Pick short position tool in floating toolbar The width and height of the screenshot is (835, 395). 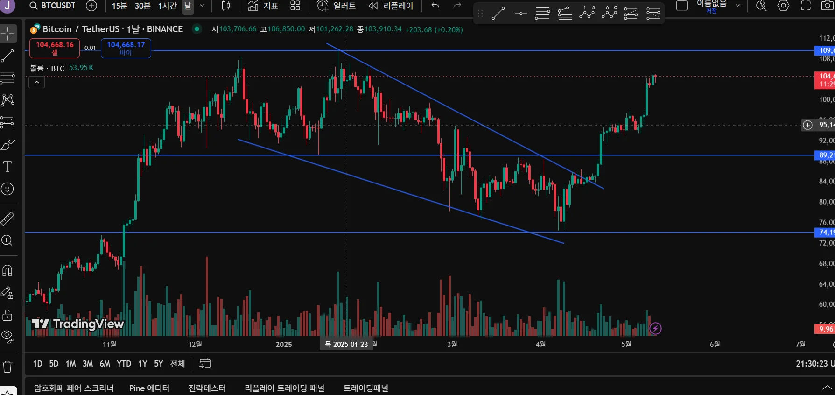coord(653,14)
